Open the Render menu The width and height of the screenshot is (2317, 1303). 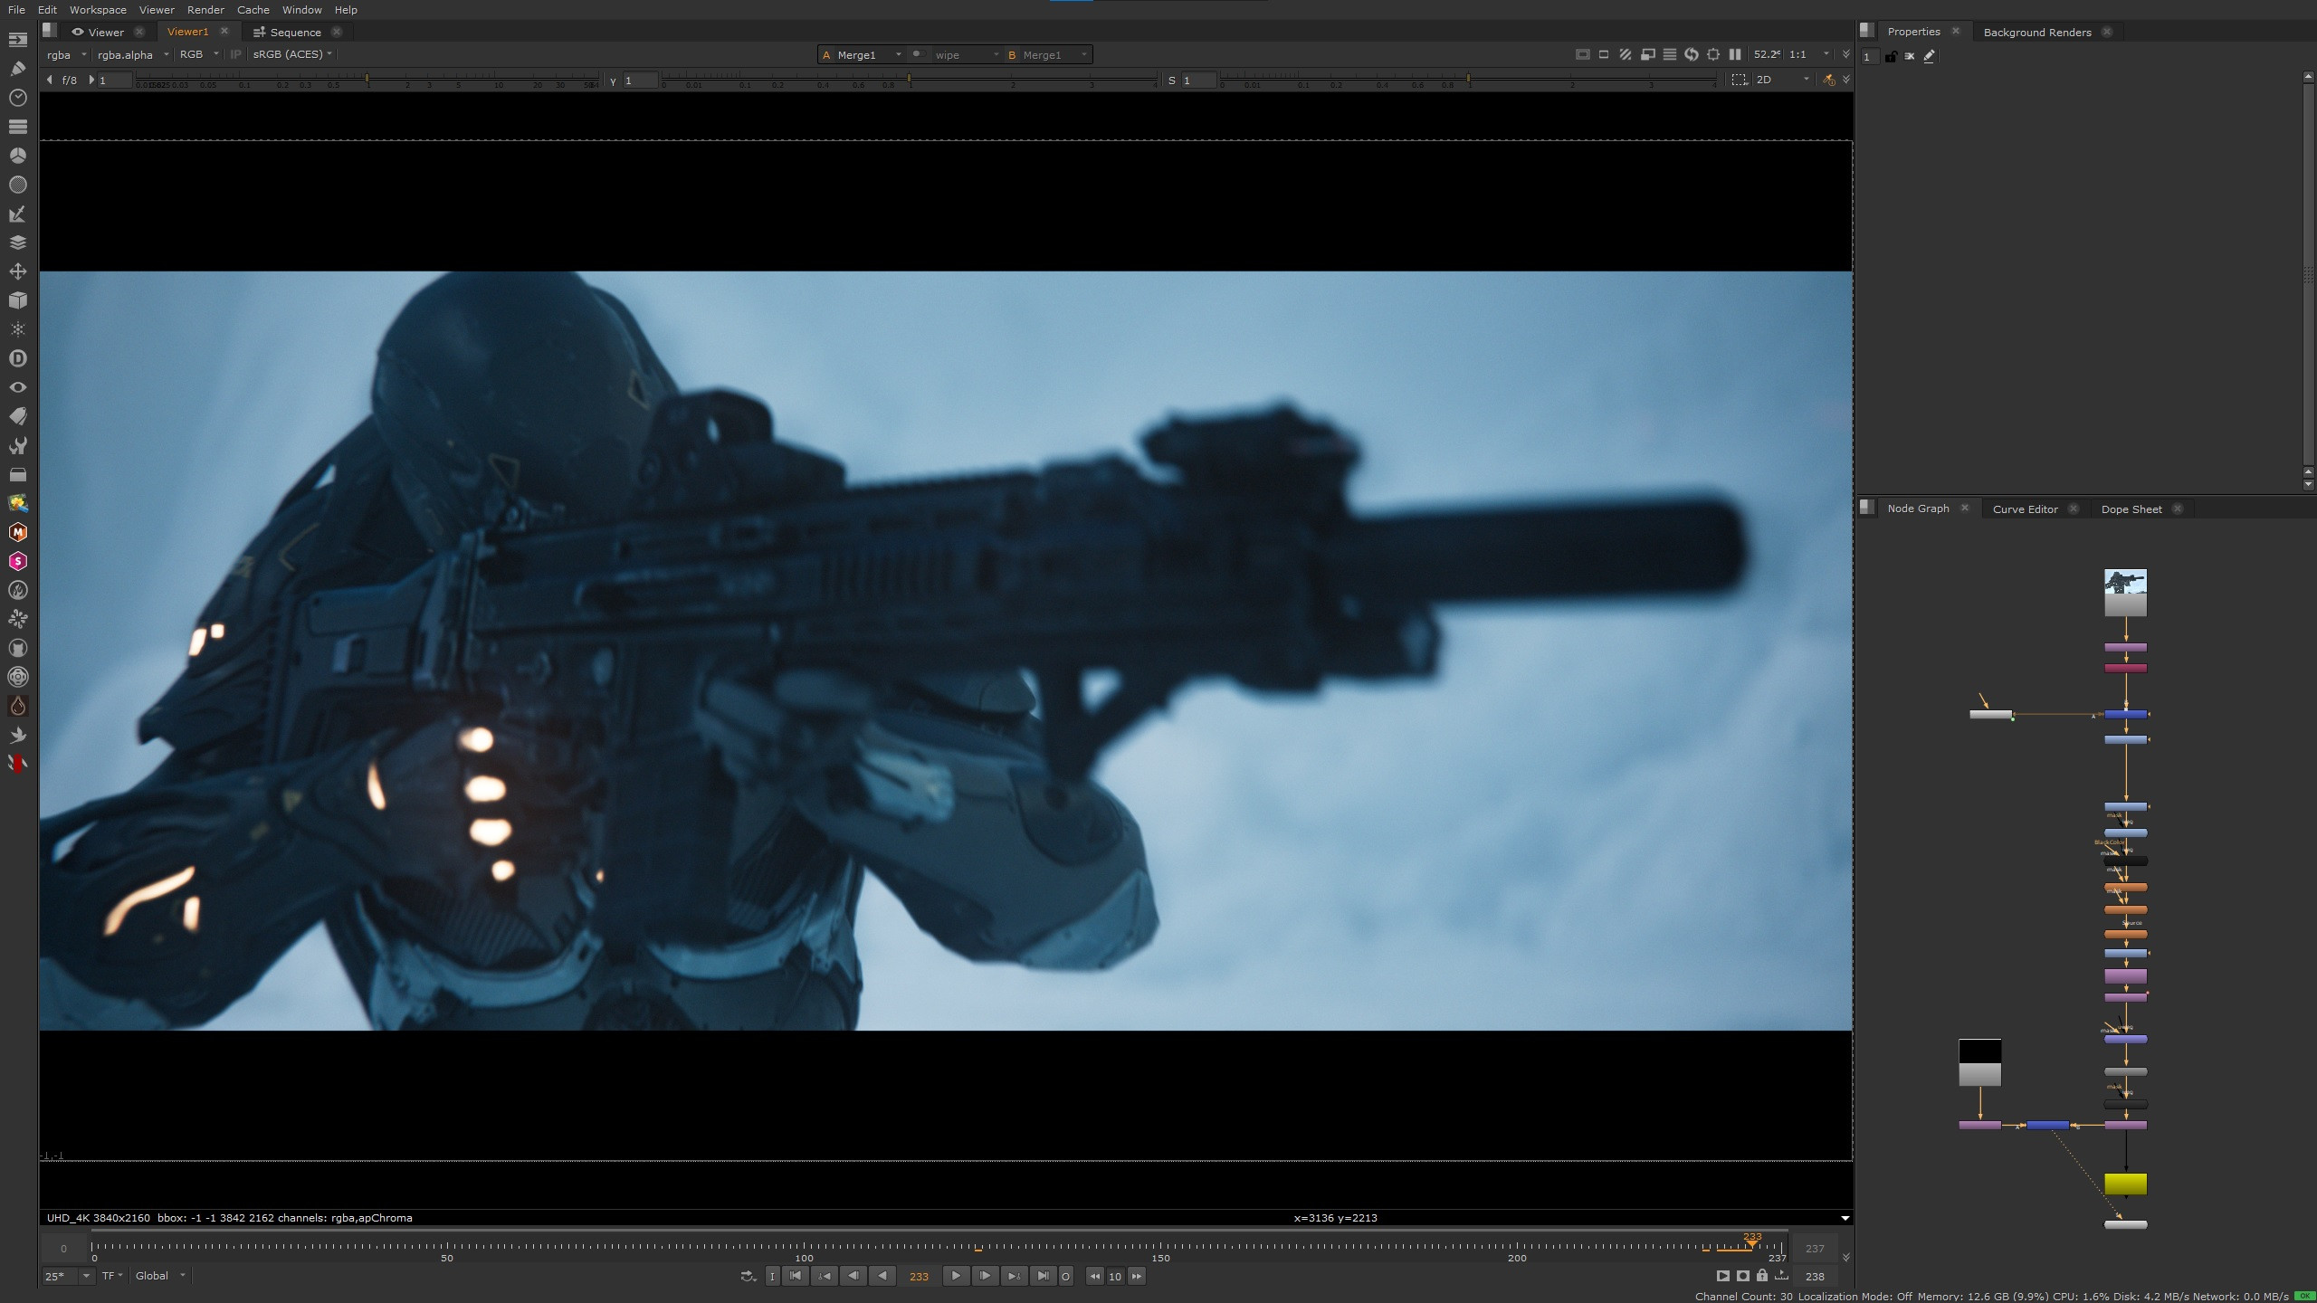[205, 10]
